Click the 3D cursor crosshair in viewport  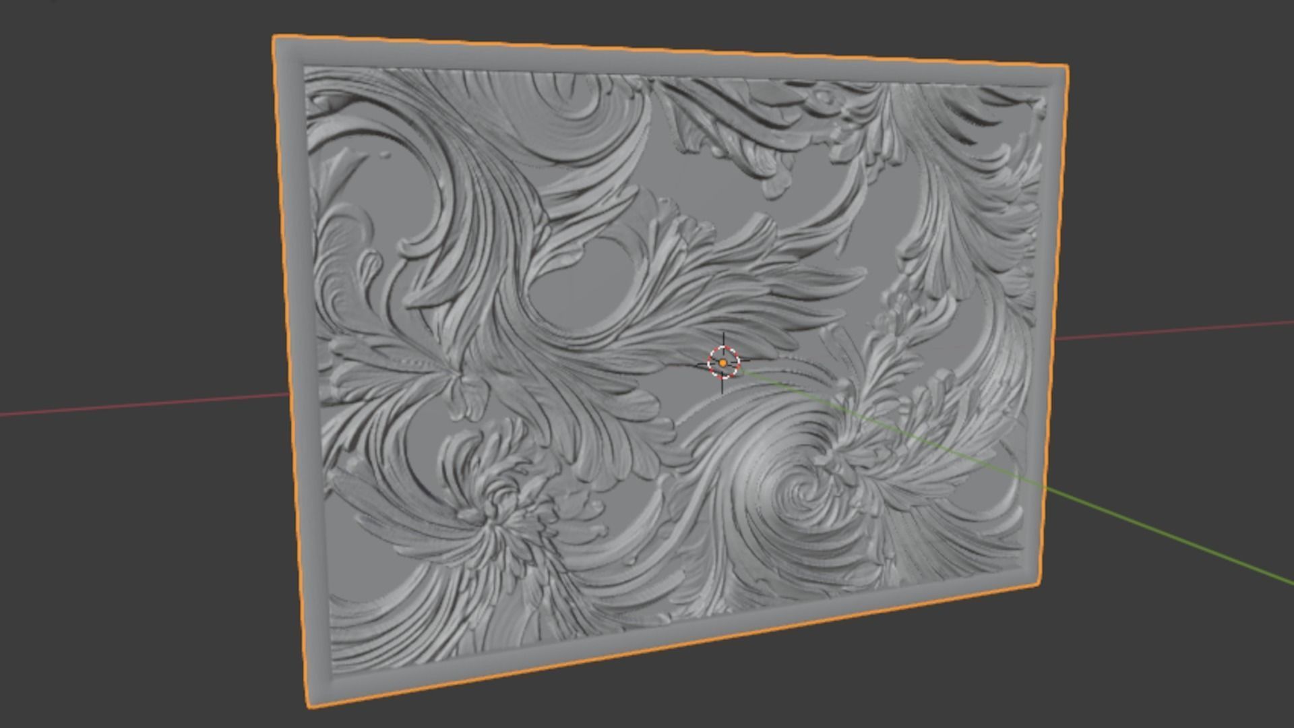pos(723,363)
